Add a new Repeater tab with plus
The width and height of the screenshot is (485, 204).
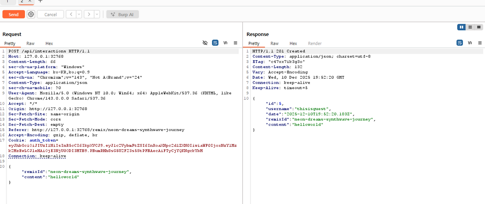point(41,1)
